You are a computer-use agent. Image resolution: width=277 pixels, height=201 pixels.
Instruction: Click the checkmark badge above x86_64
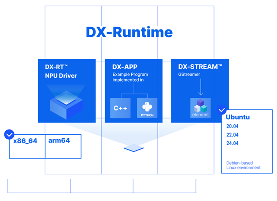tap(9, 135)
